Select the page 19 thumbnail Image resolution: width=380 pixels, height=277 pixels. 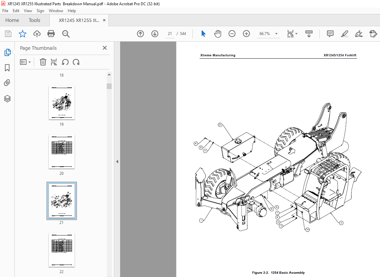pyautogui.click(x=62, y=102)
